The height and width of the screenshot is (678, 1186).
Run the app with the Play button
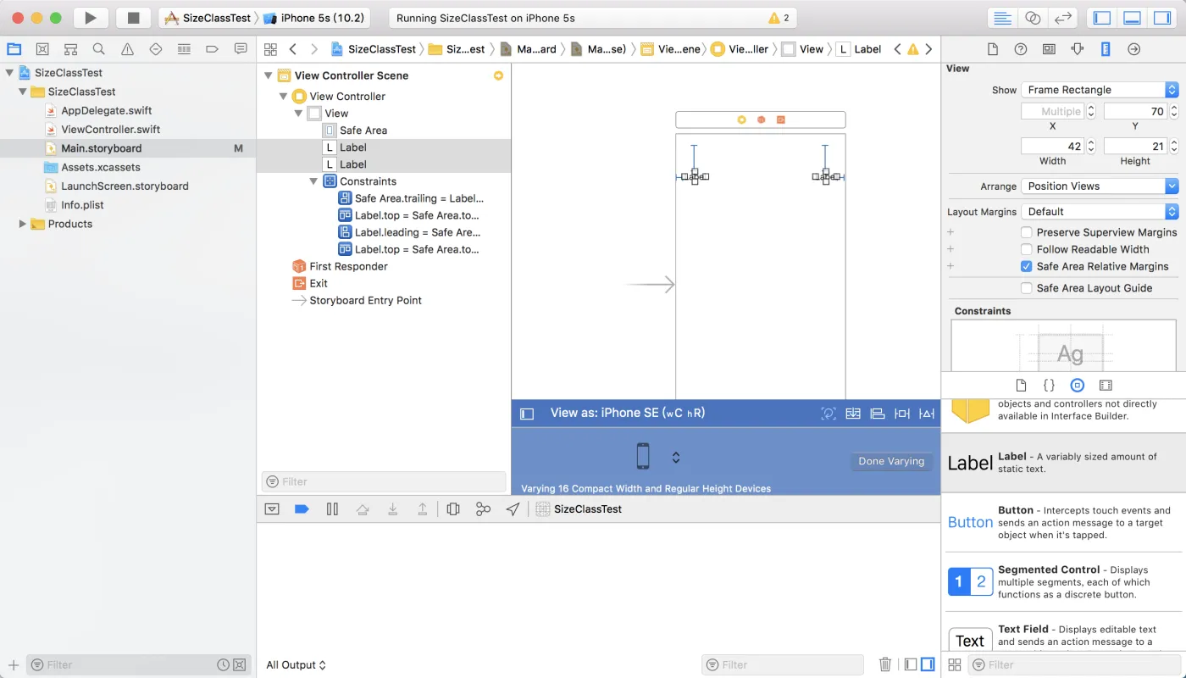[x=91, y=18]
